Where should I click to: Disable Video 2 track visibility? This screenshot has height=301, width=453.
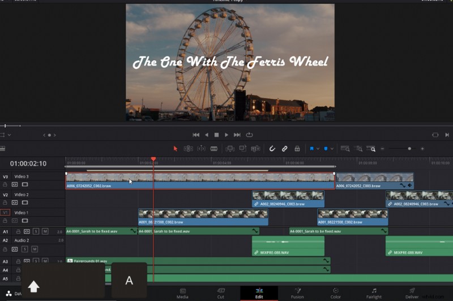[25, 203]
